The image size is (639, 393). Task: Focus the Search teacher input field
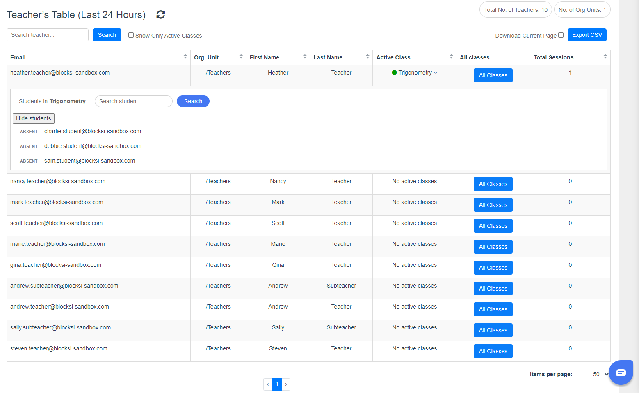tap(48, 35)
